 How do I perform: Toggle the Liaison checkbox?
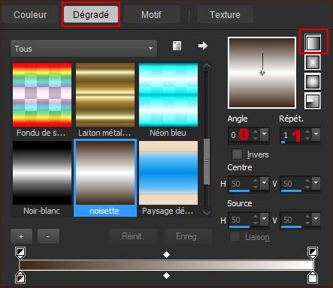click(x=235, y=237)
